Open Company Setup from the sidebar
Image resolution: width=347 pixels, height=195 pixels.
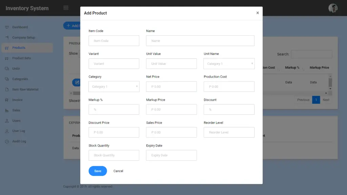[24, 37]
